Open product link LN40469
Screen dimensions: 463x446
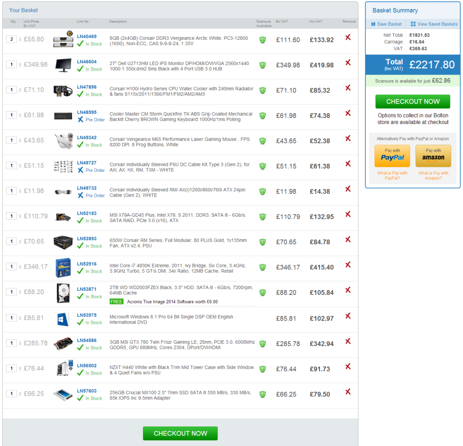point(86,36)
